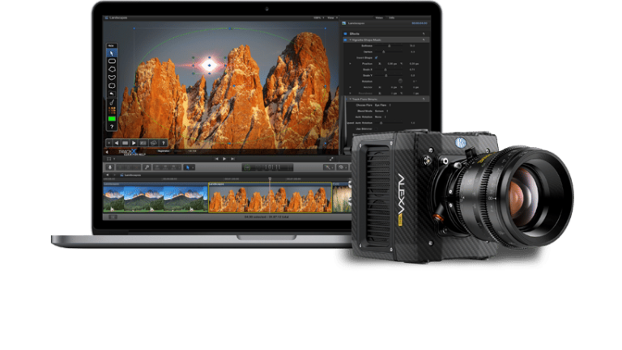Reset the Vignette Shape Mask parameters
This screenshot has width=622, height=350.
(x=424, y=40)
